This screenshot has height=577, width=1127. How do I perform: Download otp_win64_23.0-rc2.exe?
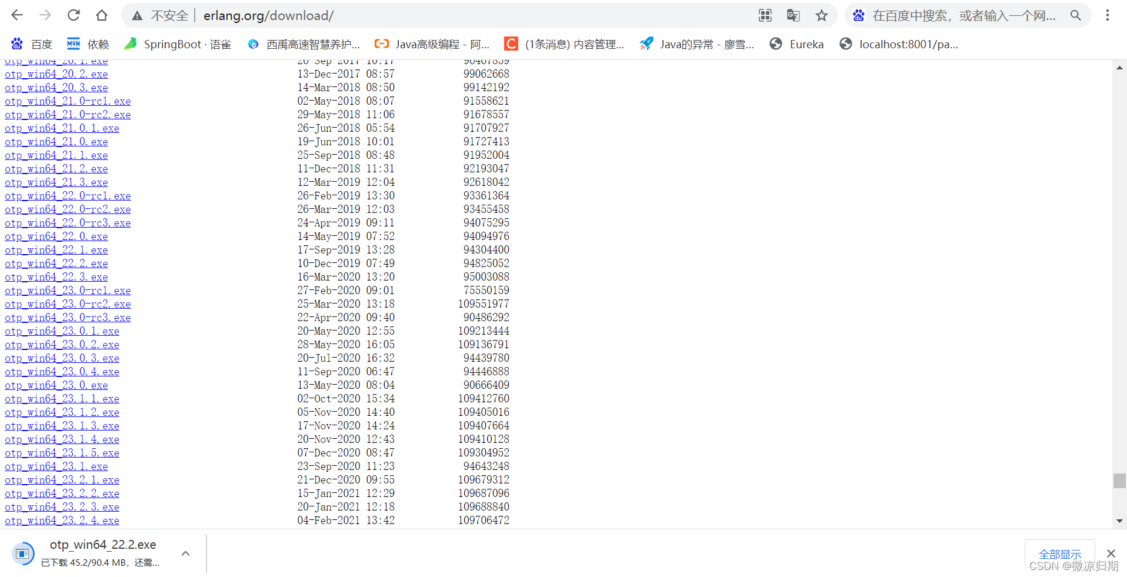(68, 304)
